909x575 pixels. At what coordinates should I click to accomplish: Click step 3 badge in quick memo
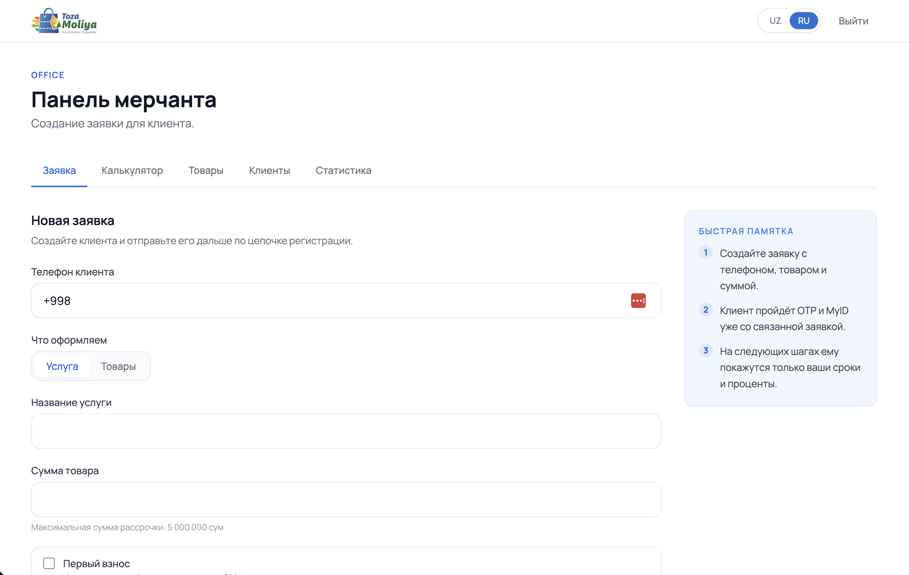click(x=706, y=351)
